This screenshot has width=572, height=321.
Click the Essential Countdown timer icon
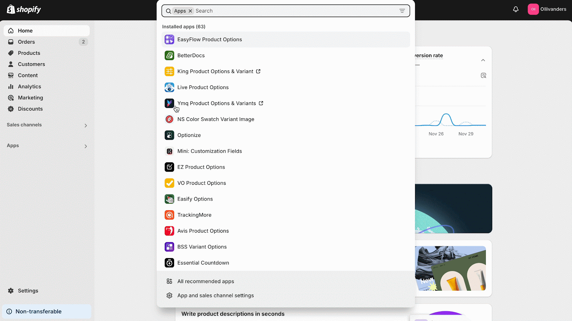pyautogui.click(x=169, y=263)
